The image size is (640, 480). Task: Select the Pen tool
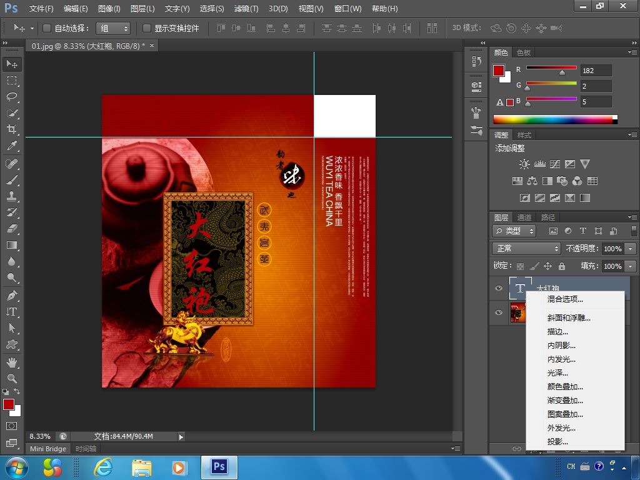point(12,295)
